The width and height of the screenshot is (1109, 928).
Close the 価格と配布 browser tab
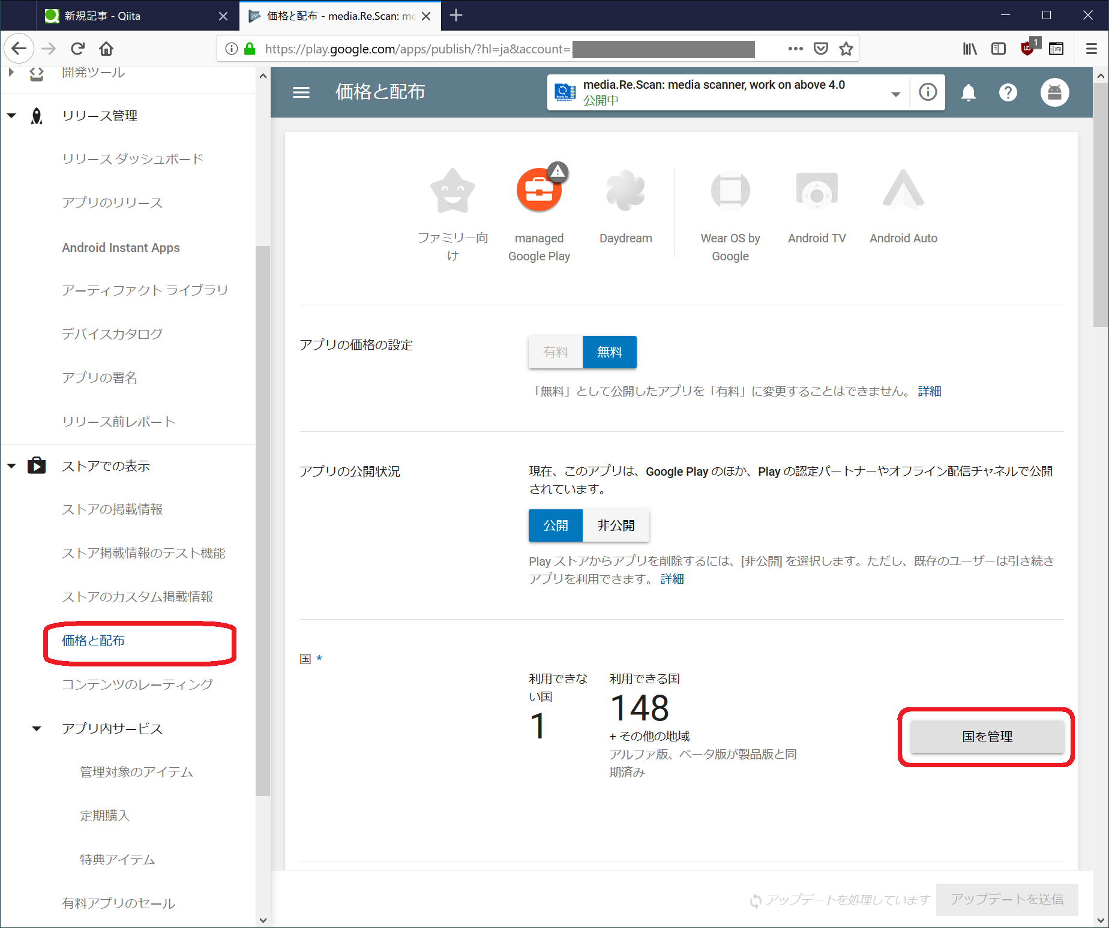pos(426,16)
